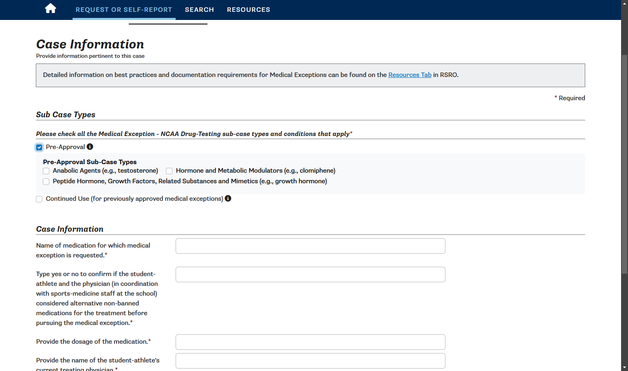Viewport: 628px width, 371px height.
Task: Focus the medication name input field
Action: 311,246
